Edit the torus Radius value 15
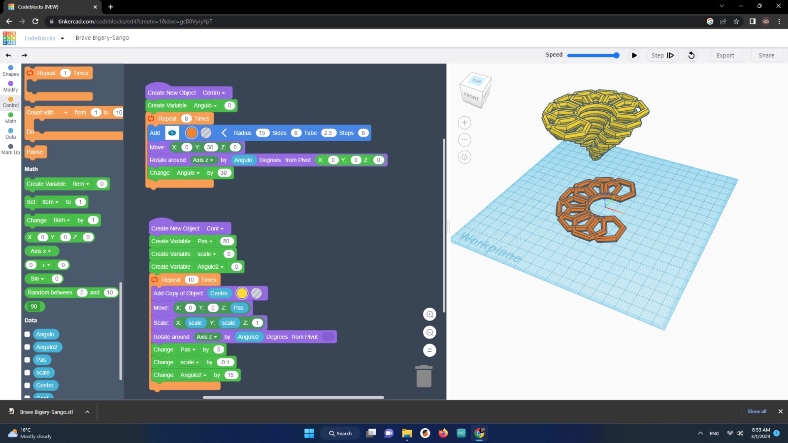The width and height of the screenshot is (788, 443). [x=262, y=133]
